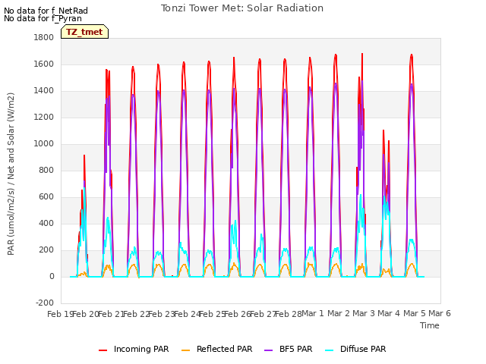Click the chart title Tonzi Tower Met: Solar Radiation
The width and height of the screenshot is (486, 364).
[x=242, y=8]
